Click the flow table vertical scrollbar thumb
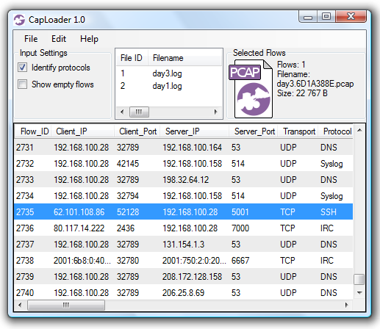Viewport: 380px width, 329px height. pyautogui.click(x=359, y=279)
